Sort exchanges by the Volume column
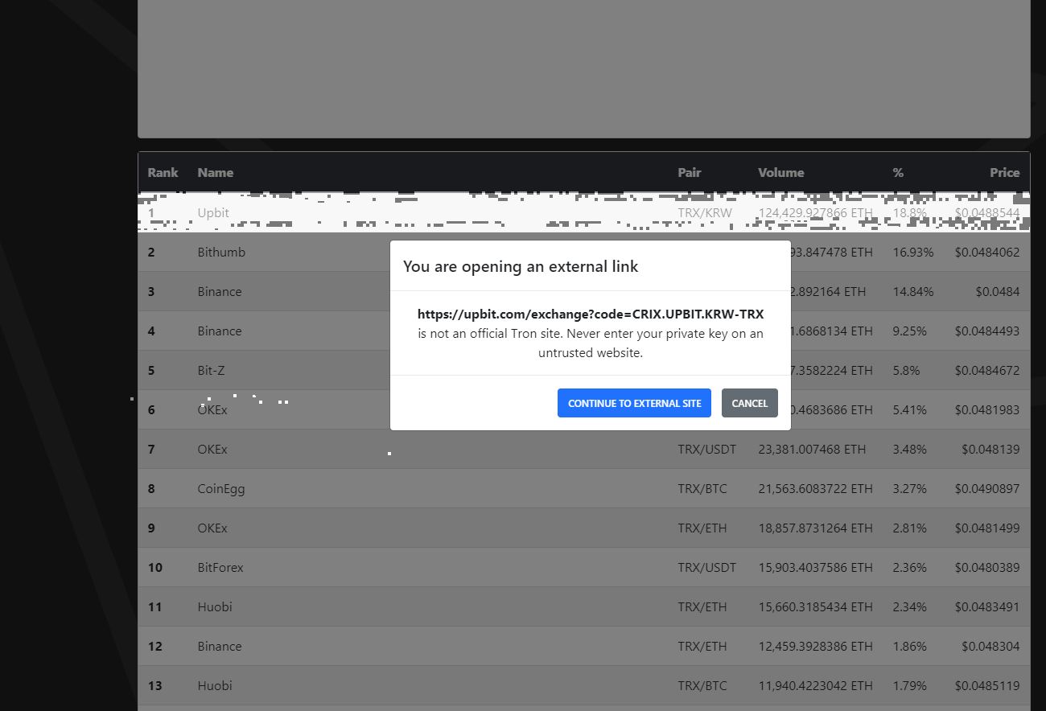The image size is (1046, 711). (780, 172)
